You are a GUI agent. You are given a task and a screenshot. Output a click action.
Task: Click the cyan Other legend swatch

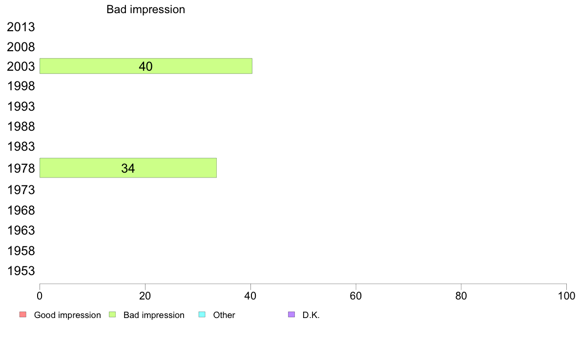(202, 315)
